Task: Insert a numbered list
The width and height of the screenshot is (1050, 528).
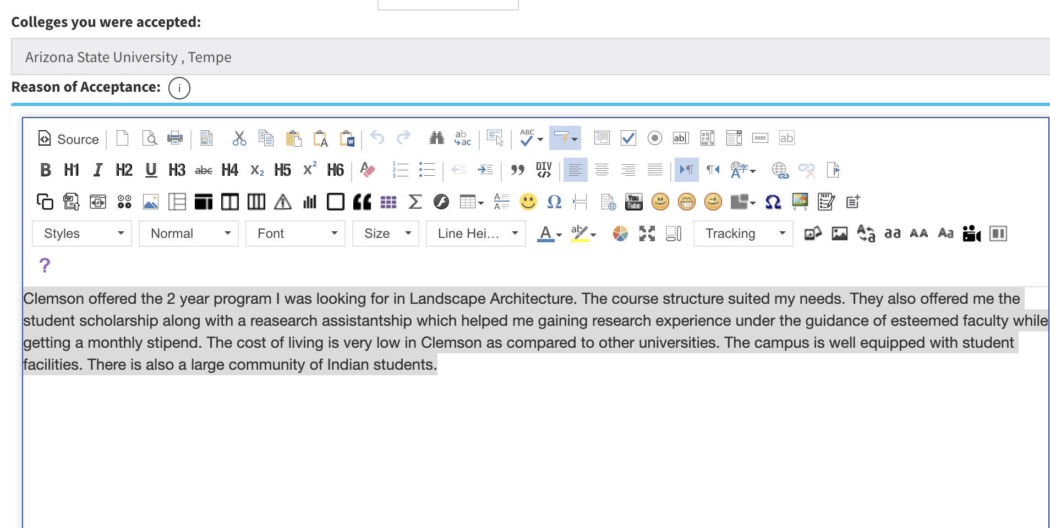Action: [400, 170]
